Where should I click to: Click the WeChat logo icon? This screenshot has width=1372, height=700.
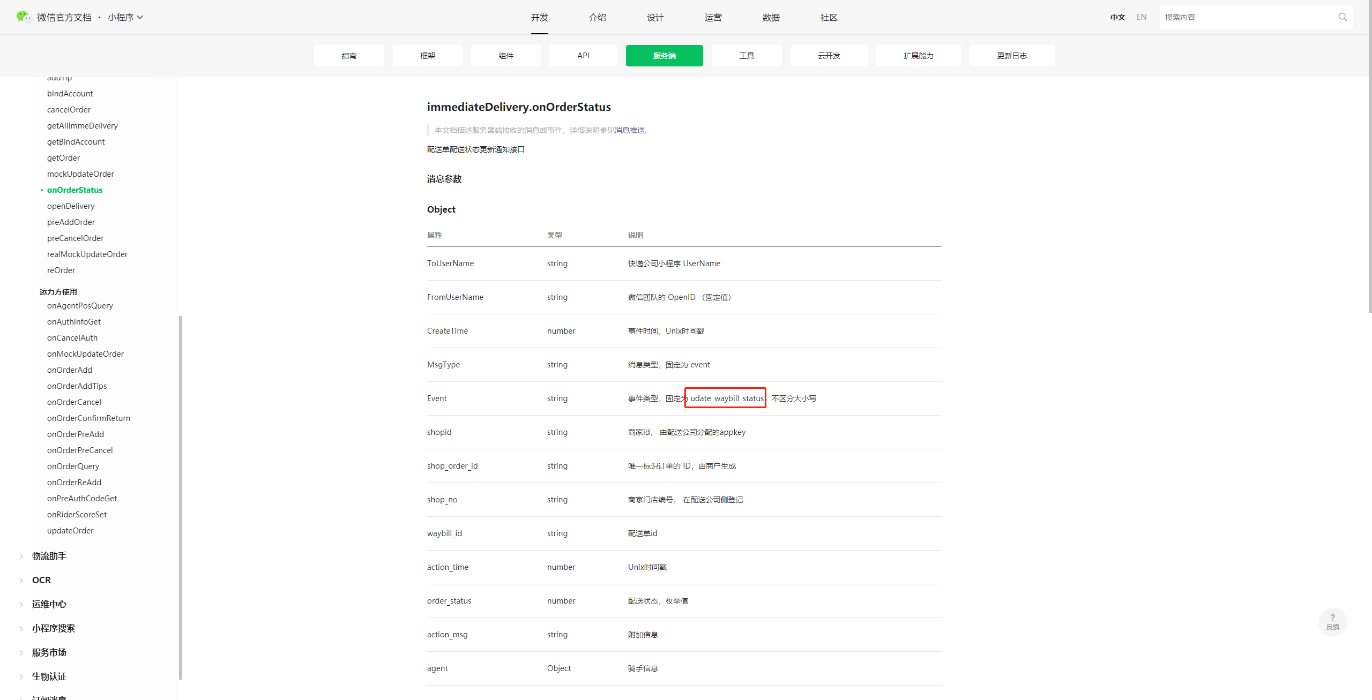coord(23,17)
